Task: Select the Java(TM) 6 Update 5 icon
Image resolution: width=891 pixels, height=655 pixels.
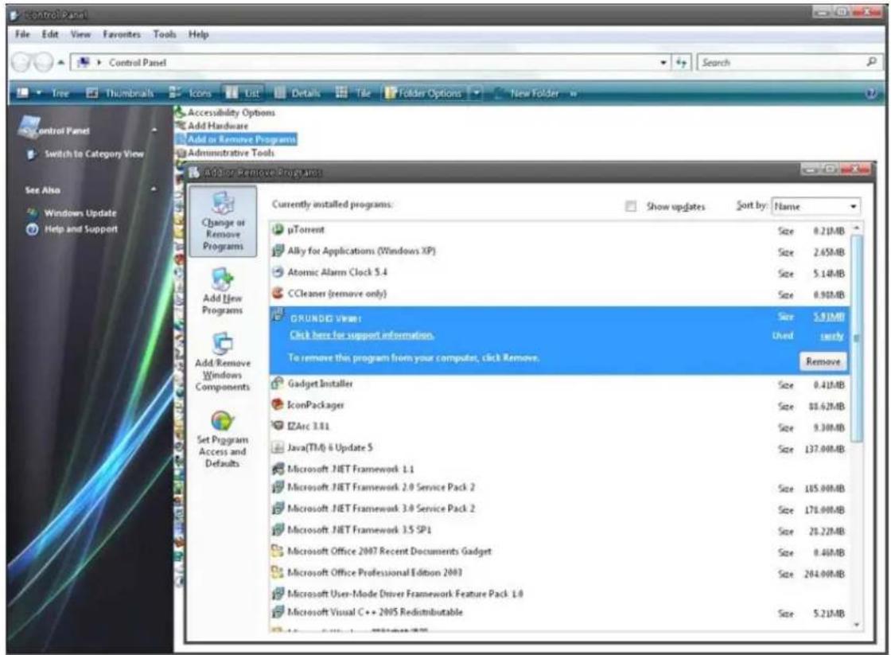Action: 278,447
